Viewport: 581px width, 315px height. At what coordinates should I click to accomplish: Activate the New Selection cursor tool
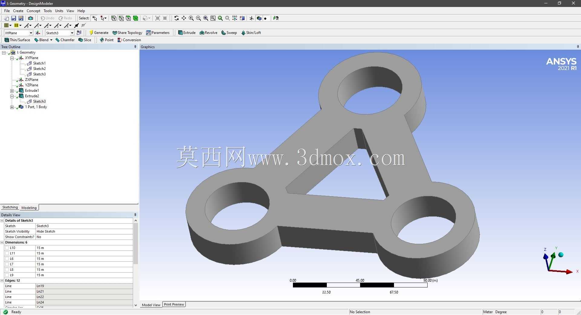[95, 18]
